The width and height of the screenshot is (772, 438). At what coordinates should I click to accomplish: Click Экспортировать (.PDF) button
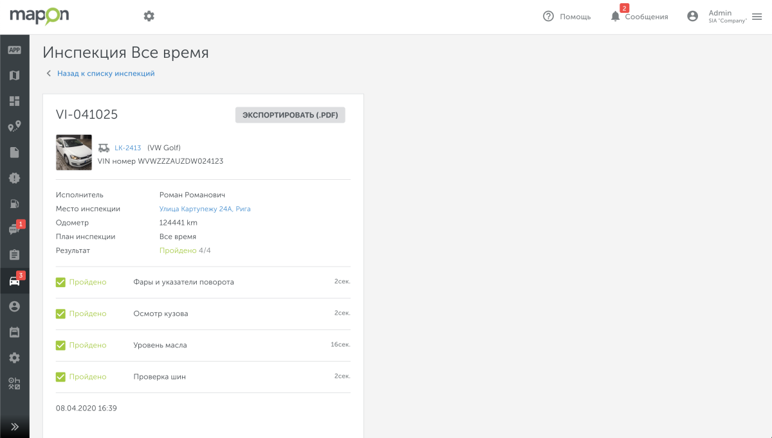tap(290, 115)
